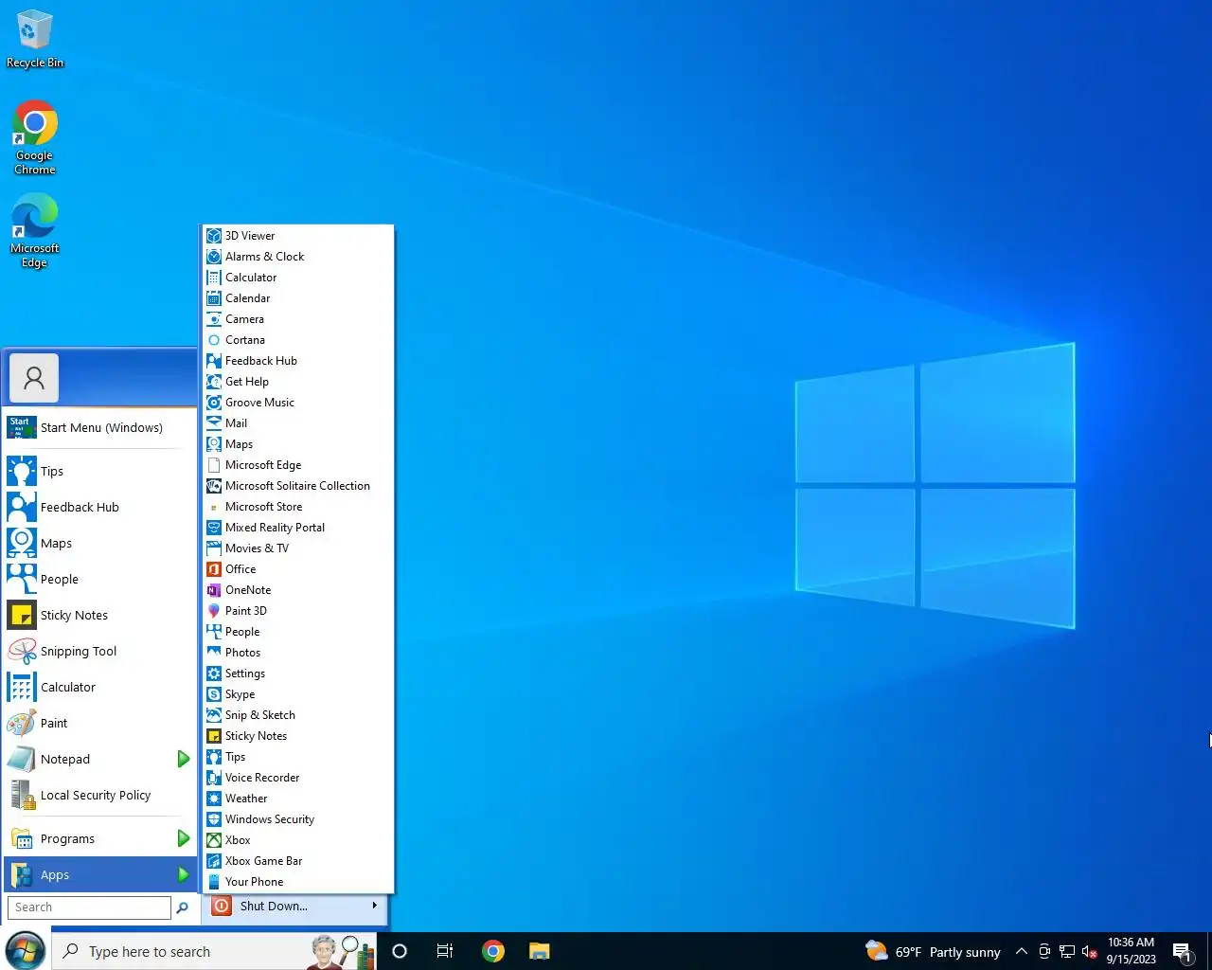The image size is (1212, 970).
Task: Click the user account picture
Action: click(x=34, y=378)
